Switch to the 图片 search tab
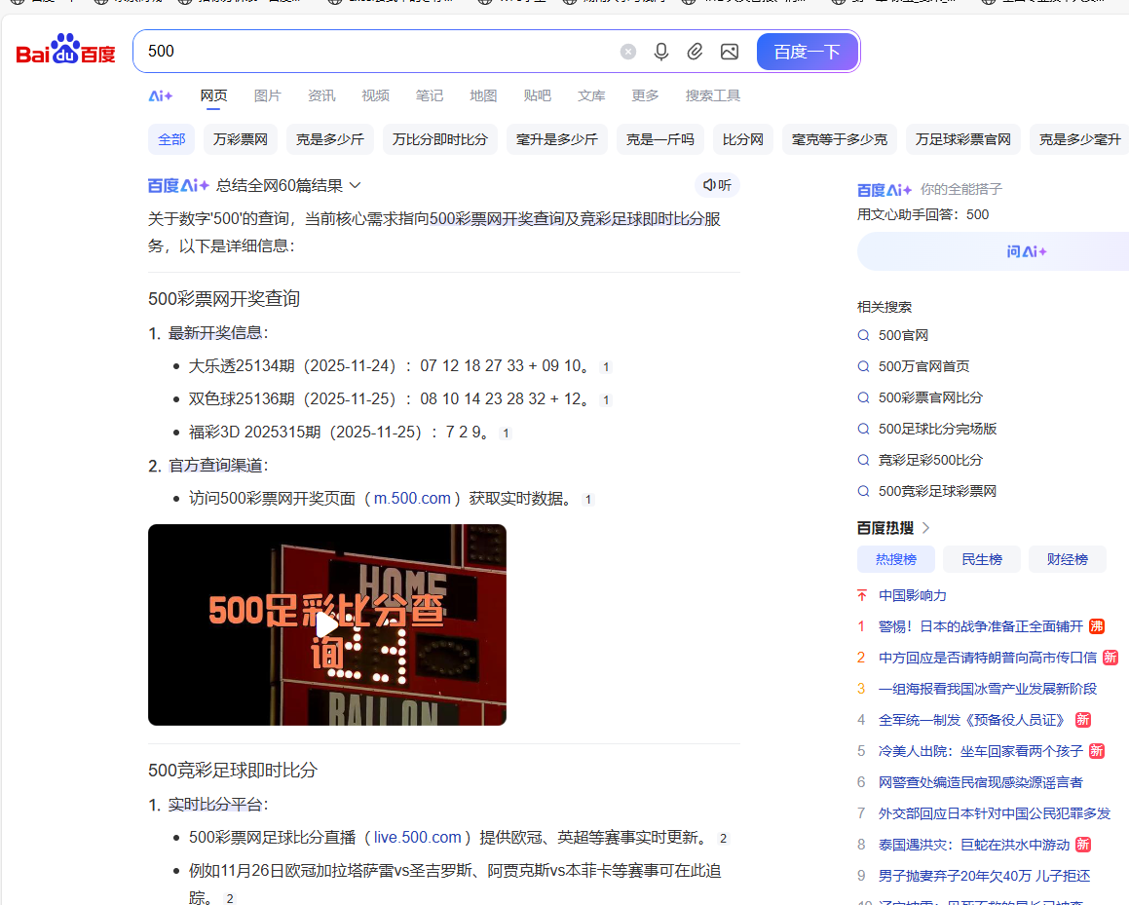The width and height of the screenshot is (1129, 905). [x=267, y=94]
